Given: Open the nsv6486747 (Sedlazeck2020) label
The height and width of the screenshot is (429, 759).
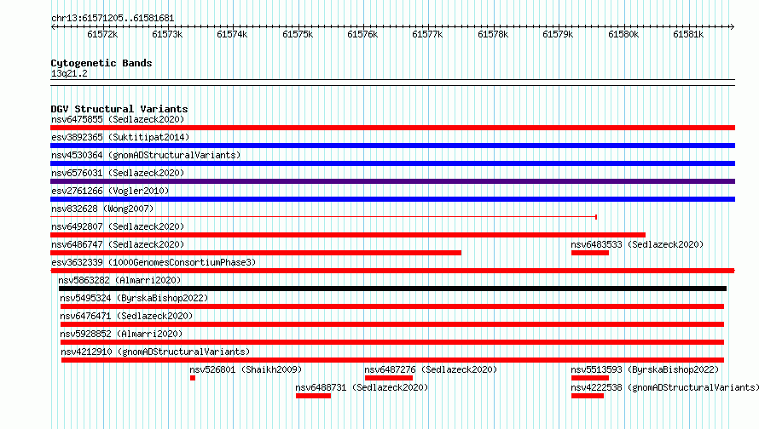Looking at the screenshot, I should click(118, 244).
